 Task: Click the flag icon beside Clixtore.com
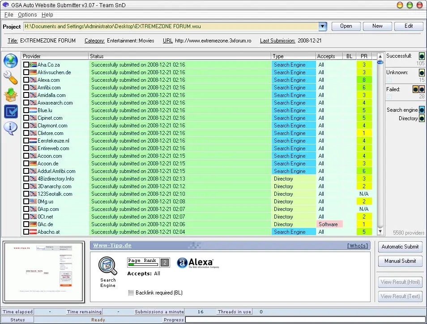click(33, 133)
